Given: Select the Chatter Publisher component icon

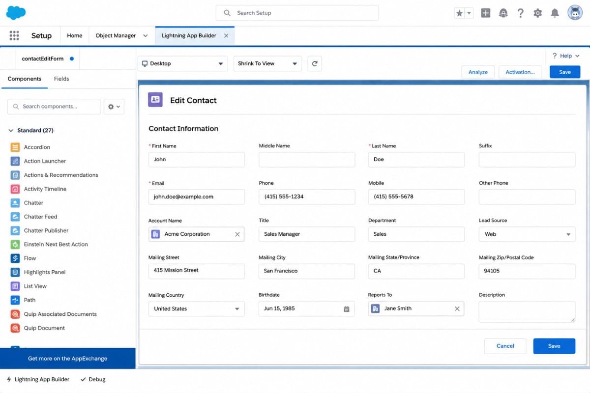Looking at the screenshot, I should click(x=15, y=230).
